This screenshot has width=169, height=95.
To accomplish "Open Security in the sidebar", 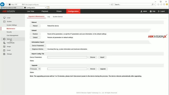I will tap(9, 32).
